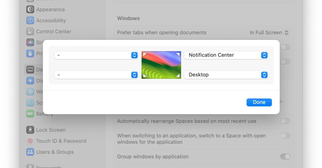Click 'Automatically rearrange Spaces' label text
322x168 pixels.
(186, 121)
